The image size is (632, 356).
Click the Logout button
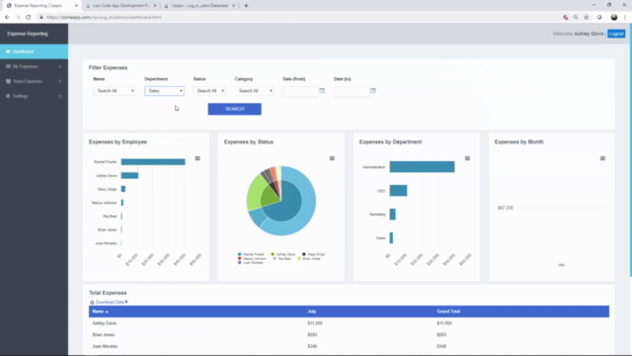(616, 34)
